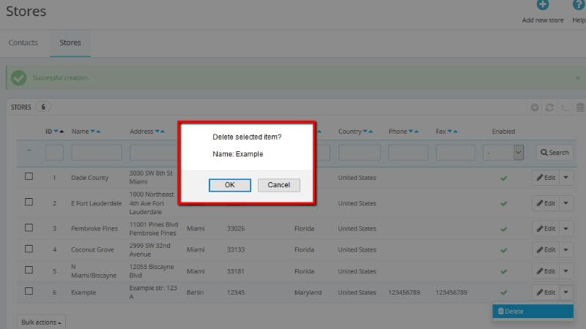Open the Bulk actions menu
The height and width of the screenshot is (329, 586).
pyautogui.click(x=41, y=322)
